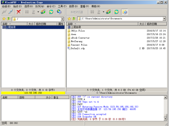169x126 pixels.
Task: Select the NetSarang folder
Action: pos(77,41)
